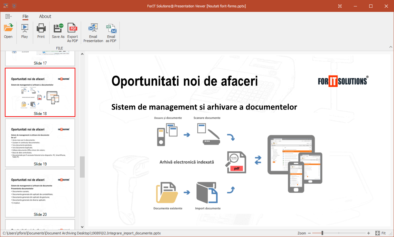Select the Slide 20 thumbnail
Viewport: 394px width, 237px height.
click(40, 193)
